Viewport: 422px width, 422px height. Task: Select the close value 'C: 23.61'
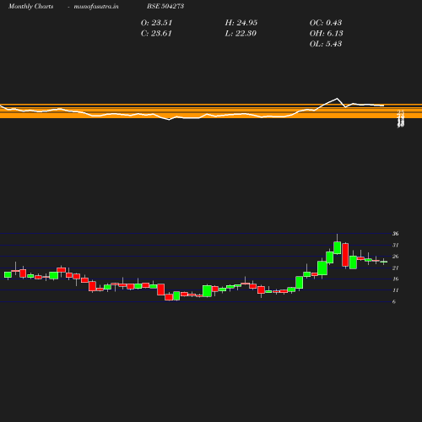click(x=156, y=34)
